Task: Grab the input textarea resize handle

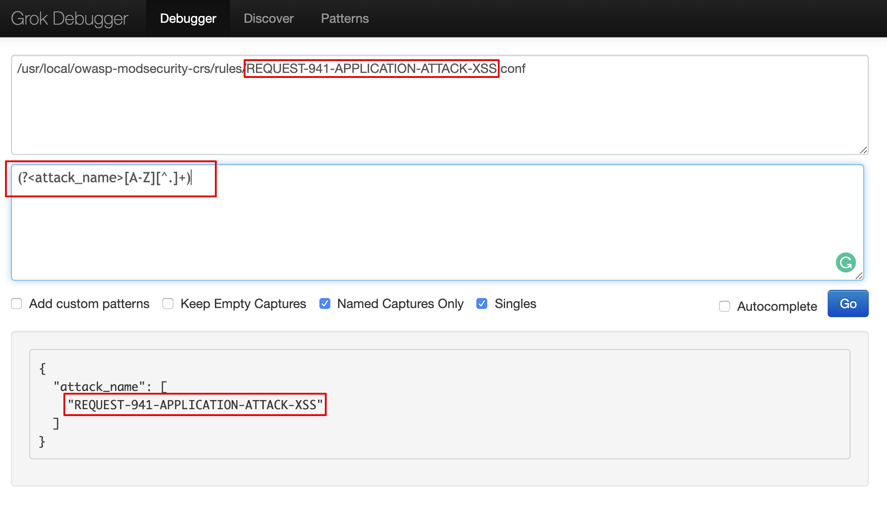Action: pyautogui.click(x=863, y=150)
